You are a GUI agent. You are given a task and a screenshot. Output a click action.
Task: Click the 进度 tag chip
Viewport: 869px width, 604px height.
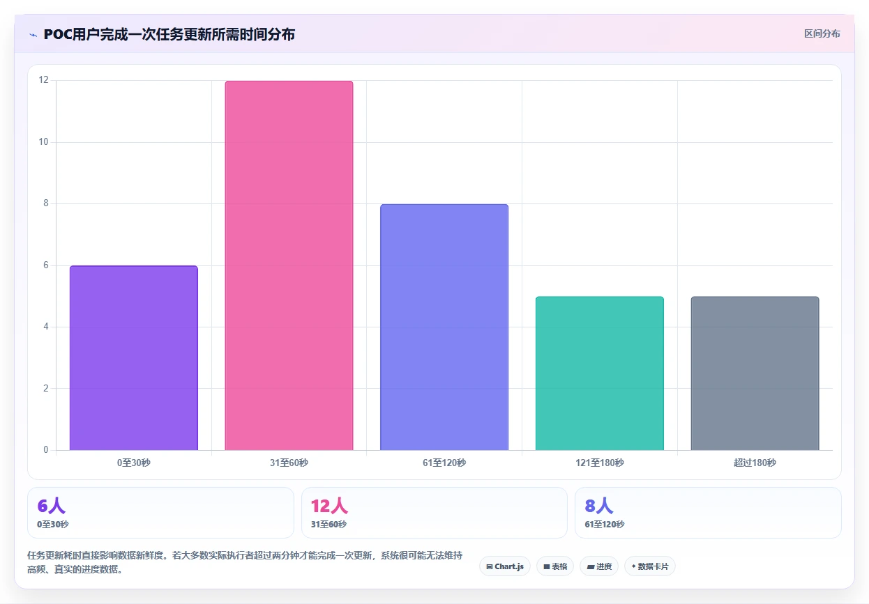click(x=599, y=566)
